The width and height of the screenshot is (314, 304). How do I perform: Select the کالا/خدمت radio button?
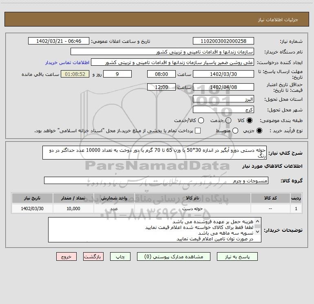pos(201,120)
